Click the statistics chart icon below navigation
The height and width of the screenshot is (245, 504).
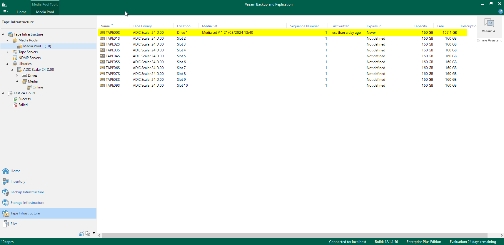click(x=81, y=234)
